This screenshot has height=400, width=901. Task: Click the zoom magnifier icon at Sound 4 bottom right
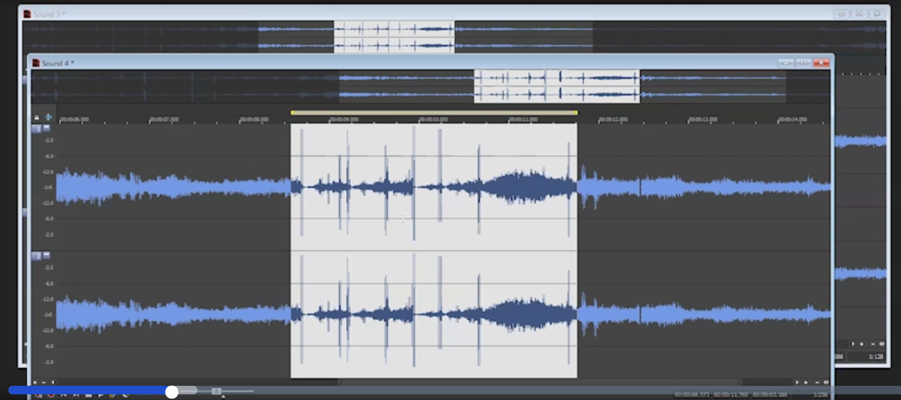tap(826, 382)
